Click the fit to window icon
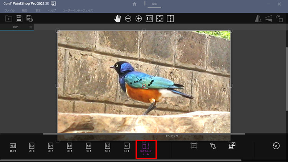This screenshot has height=162, width=288. point(160,18)
